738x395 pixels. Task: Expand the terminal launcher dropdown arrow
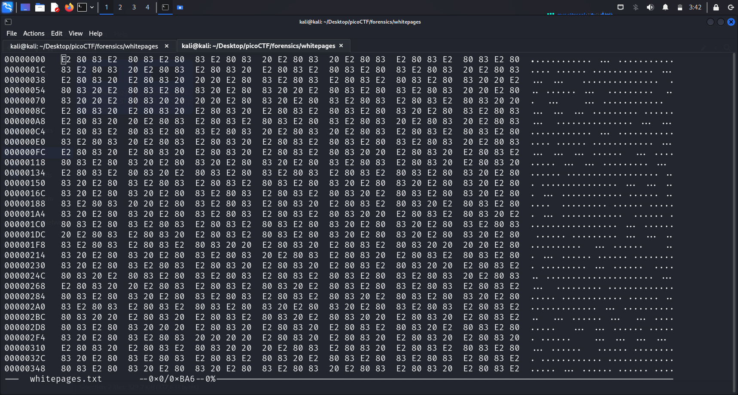92,7
